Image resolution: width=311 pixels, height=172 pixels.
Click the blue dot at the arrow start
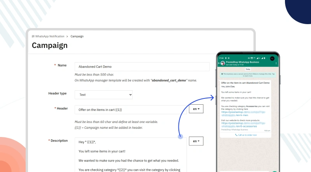point(180,136)
